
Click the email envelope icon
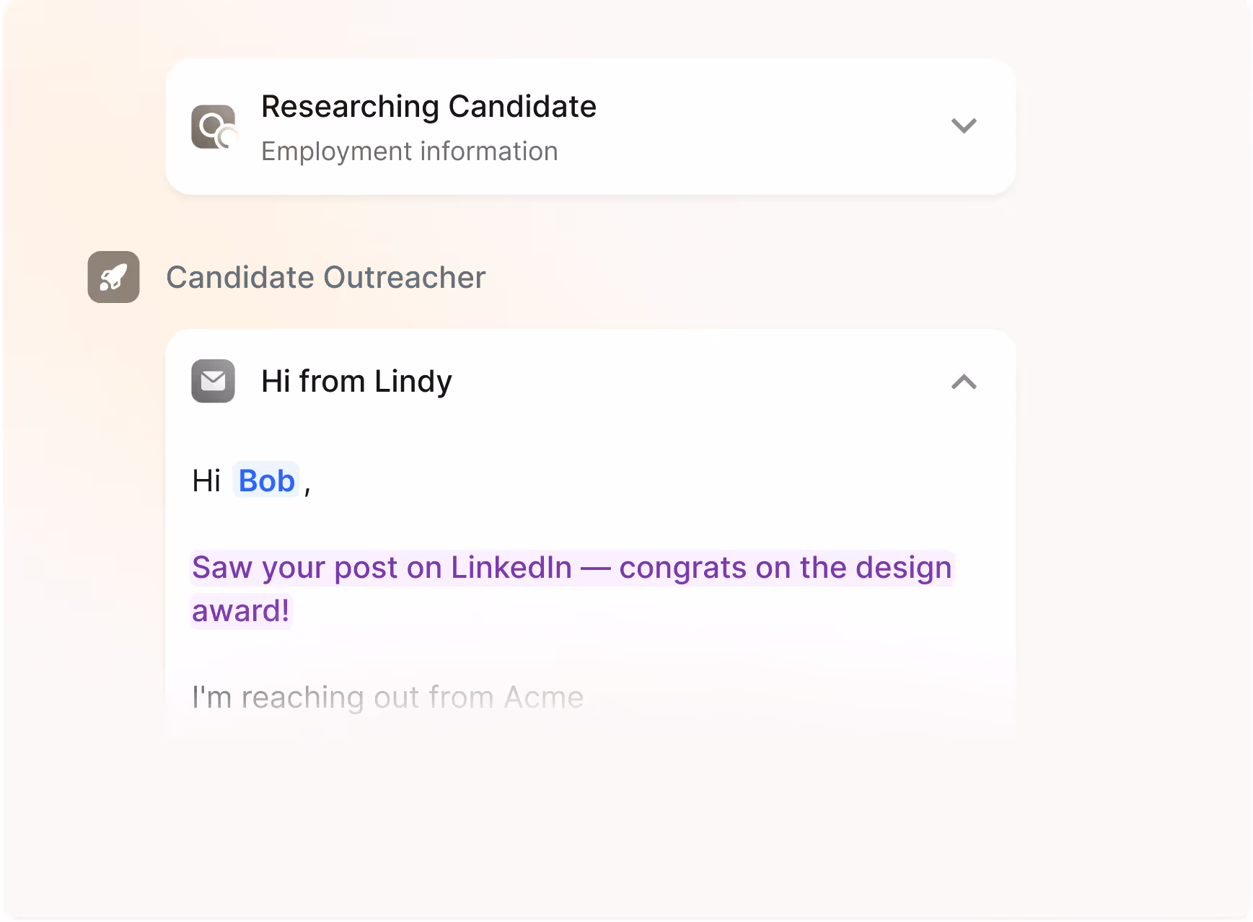coord(213,381)
